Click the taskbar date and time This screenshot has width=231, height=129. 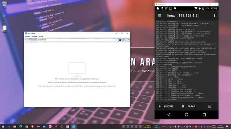(x=220, y=126)
